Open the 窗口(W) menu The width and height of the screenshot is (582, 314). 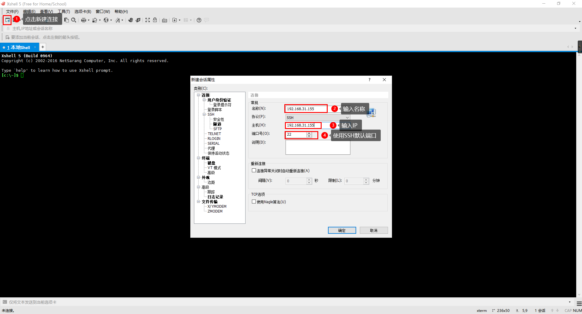coord(103,12)
